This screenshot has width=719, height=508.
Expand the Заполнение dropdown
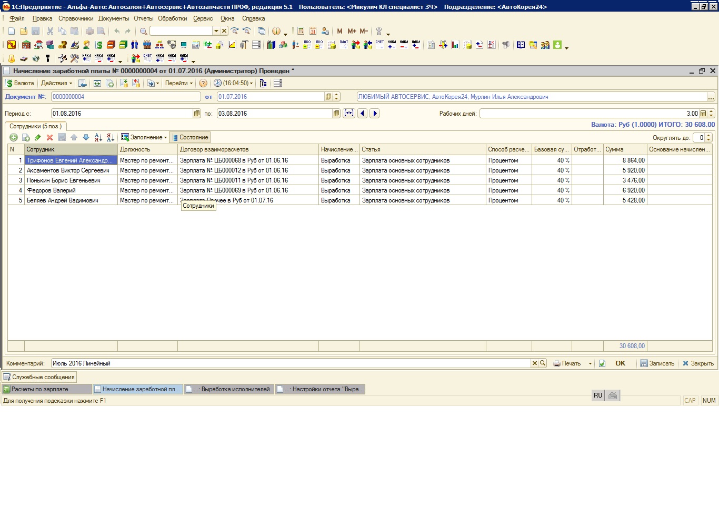pyautogui.click(x=144, y=137)
